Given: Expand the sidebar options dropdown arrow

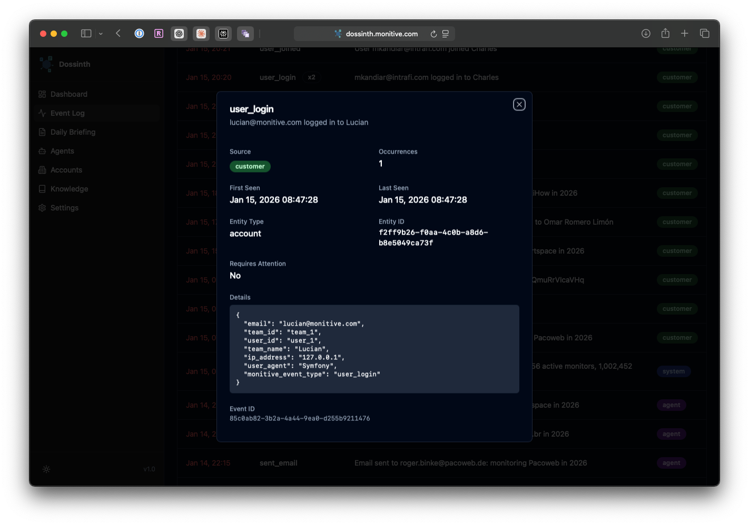Looking at the screenshot, I should pos(101,34).
